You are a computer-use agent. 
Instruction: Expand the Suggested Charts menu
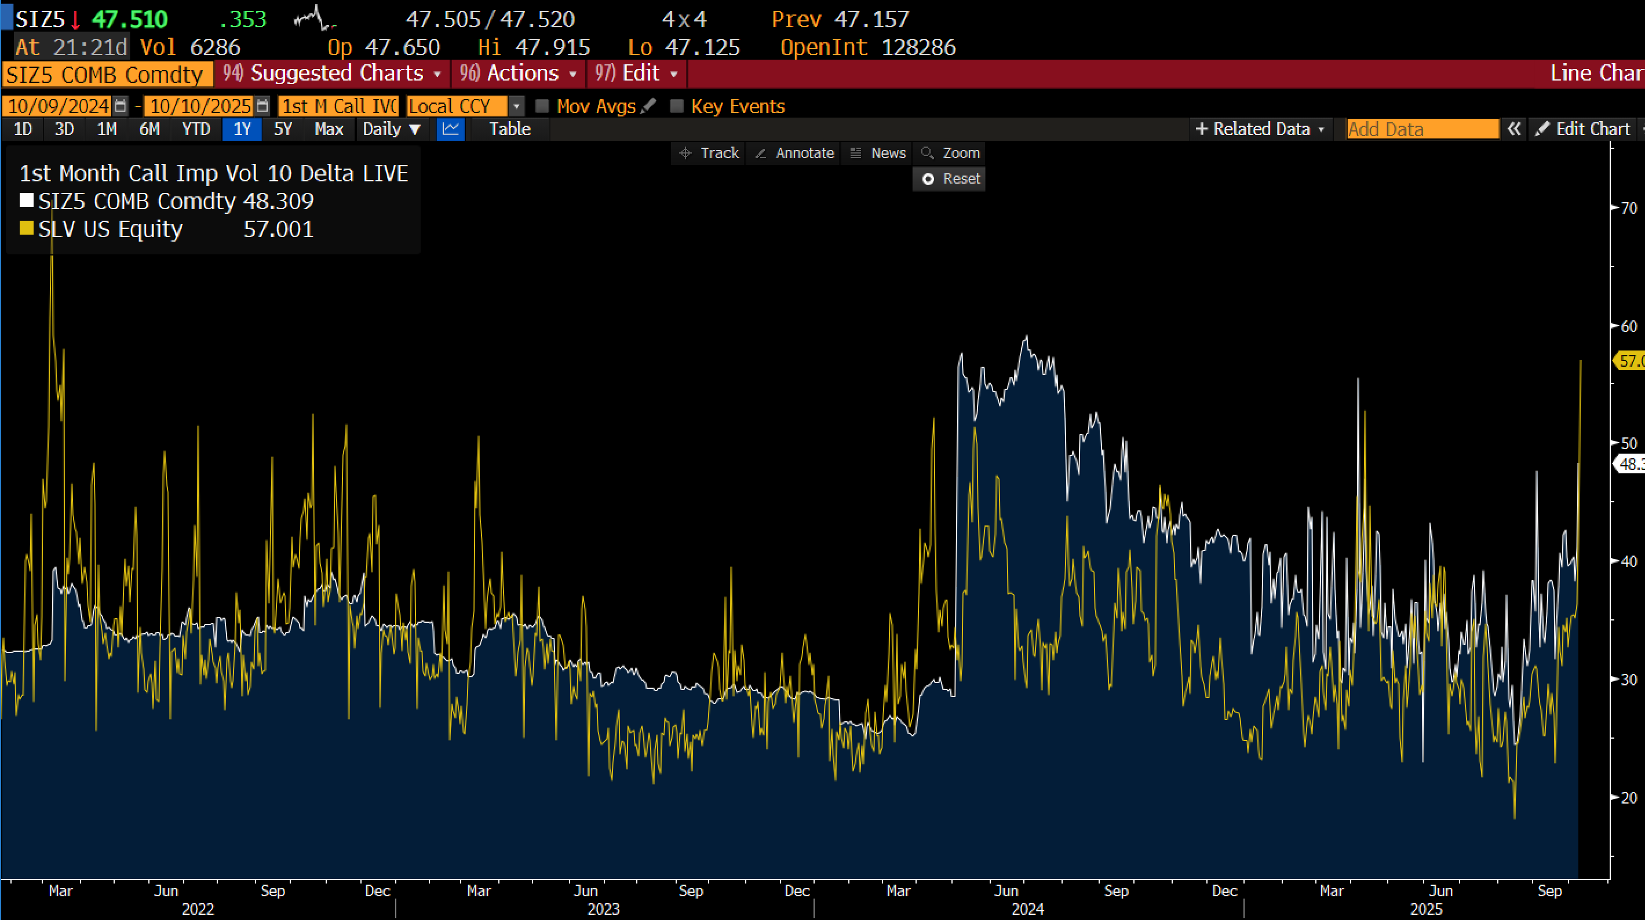pos(337,74)
